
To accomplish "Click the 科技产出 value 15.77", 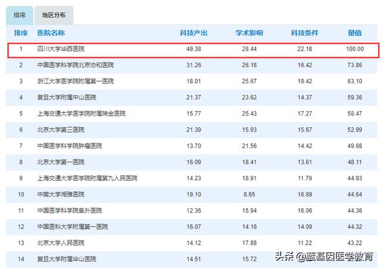I will pos(193,114).
